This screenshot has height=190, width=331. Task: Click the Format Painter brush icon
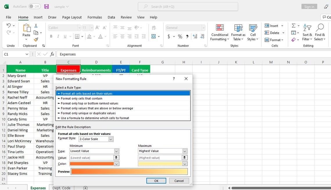[x=36, y=39]
